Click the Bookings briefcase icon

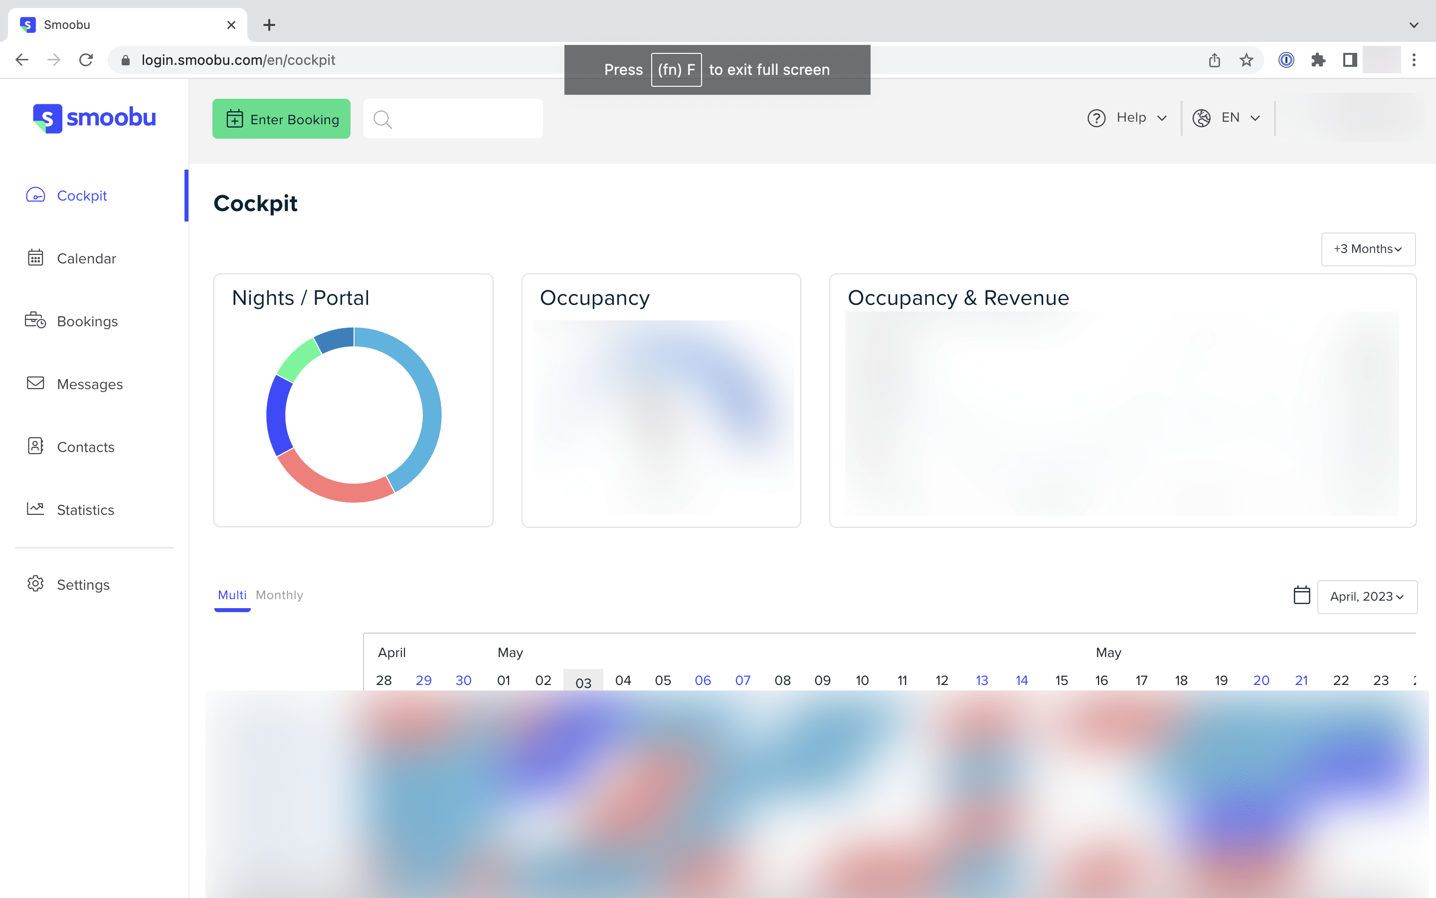pyautogui.click(x=35, y=320)
